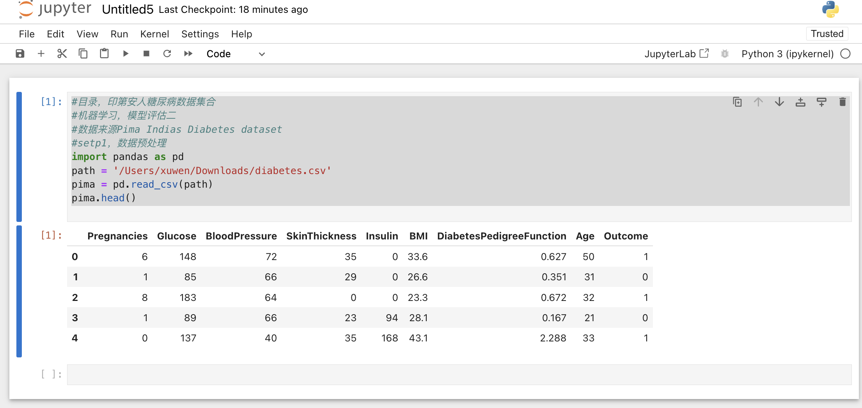Duplicate the cell using the cell toolbar
This screenshot has width=862, height=408.
pos(737,102)
